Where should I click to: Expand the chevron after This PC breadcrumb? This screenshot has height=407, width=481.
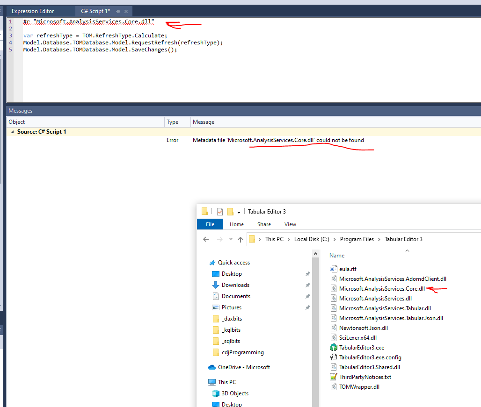tap(289, 239)
